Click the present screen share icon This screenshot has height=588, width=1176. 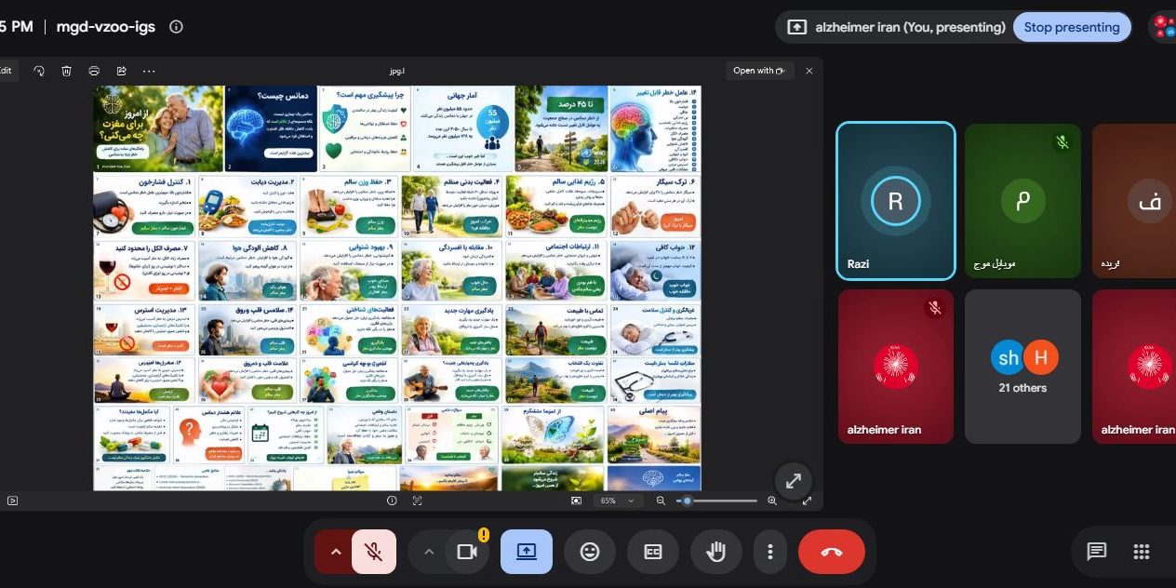click(527, 552)
